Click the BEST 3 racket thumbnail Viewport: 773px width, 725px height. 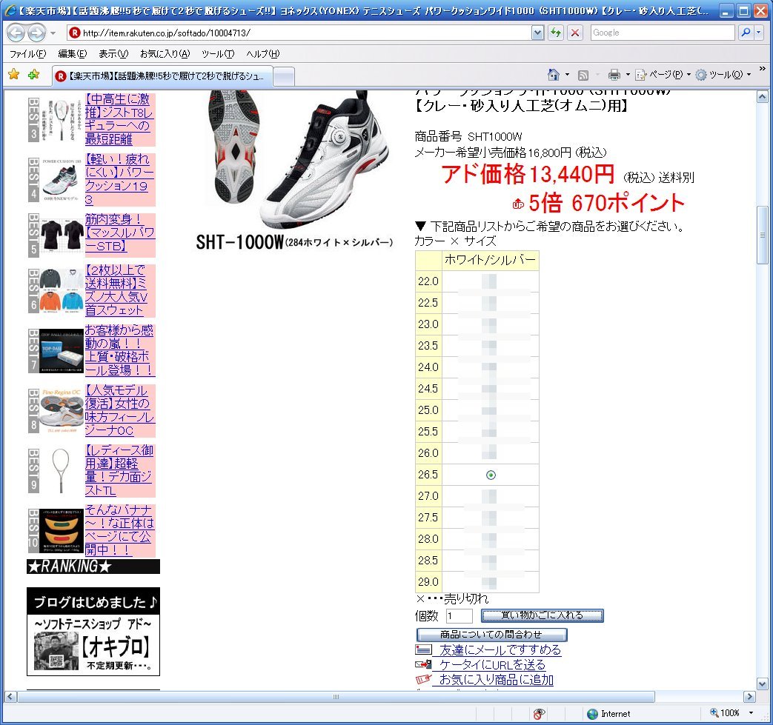click(61, 120)
